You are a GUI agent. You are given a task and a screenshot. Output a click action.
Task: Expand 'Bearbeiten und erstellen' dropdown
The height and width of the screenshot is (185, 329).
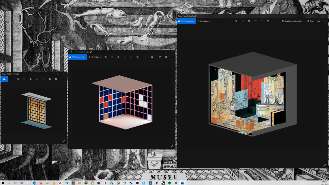tap(293, 21)
